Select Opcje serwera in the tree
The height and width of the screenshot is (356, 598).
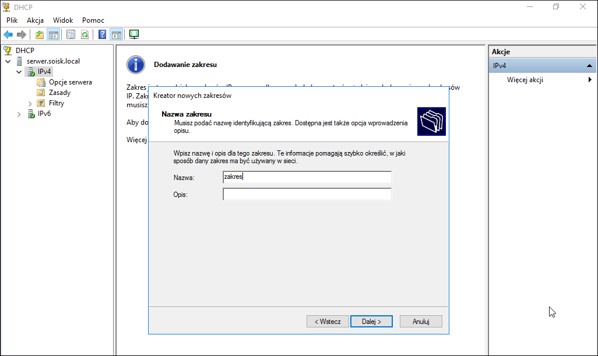(70, 82)
